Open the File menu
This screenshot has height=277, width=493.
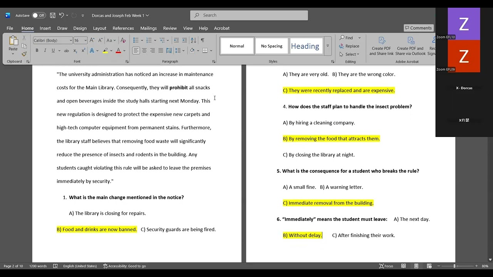pos(10,28)
